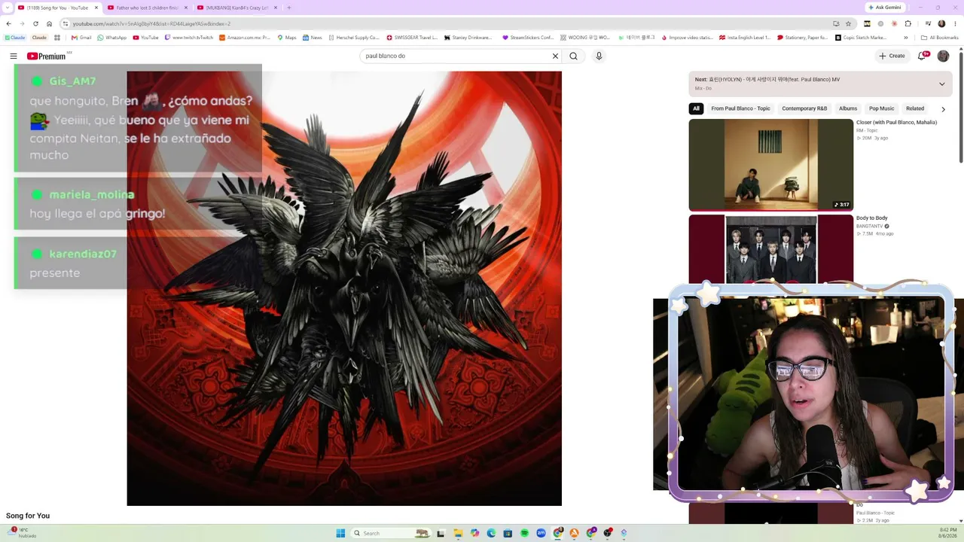View site information in the address bar
964x542 pixels.
pos(66,23)
